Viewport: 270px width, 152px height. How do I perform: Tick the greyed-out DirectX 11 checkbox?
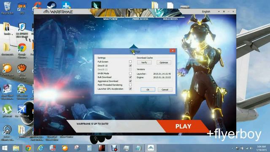coord(130,69)
